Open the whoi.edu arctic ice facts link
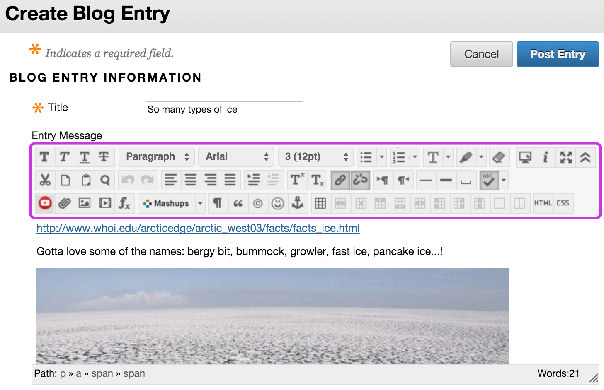 point(198,229)
